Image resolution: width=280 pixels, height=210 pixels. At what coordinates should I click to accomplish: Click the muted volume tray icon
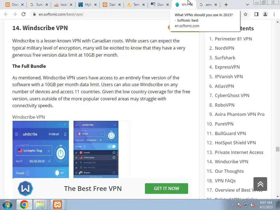point(252,205)
